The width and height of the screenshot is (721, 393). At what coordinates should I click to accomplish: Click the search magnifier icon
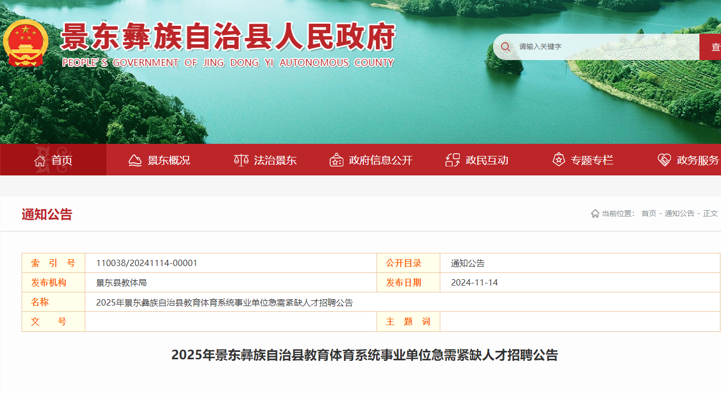tap(506, 47)
